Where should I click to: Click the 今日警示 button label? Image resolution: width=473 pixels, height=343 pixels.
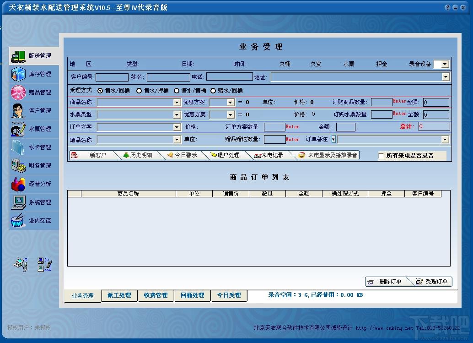pos(186,155)
